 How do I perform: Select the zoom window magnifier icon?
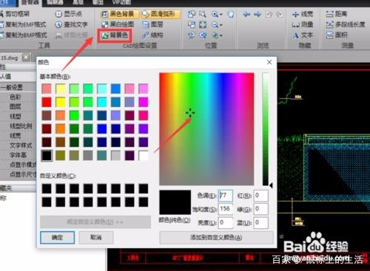coord(203,14)
